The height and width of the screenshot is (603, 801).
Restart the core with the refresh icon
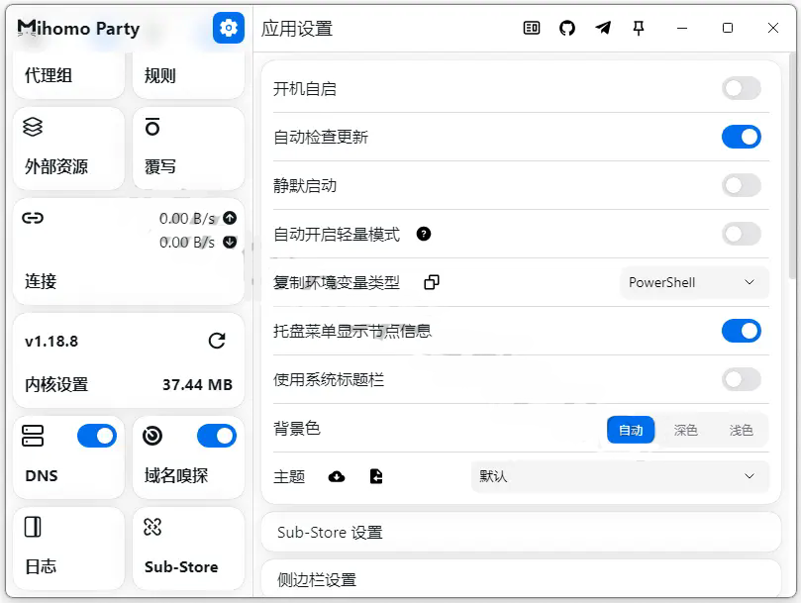[x=217, y=341]
